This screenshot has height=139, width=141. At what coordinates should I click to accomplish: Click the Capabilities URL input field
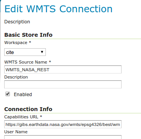pos(63,124)
